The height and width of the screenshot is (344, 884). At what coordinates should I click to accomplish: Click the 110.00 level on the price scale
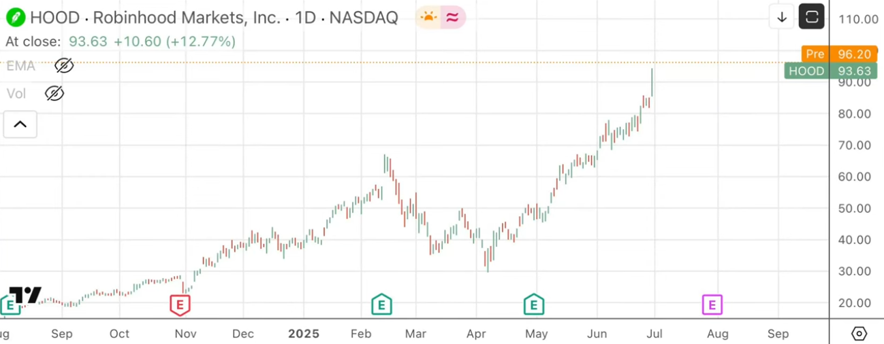(857, 19)
